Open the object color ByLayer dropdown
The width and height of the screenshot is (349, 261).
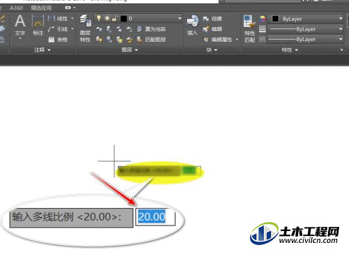[x=341, y=19]
